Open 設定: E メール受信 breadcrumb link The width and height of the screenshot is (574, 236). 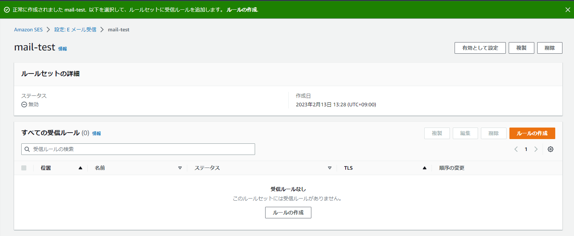coord(75,30)
